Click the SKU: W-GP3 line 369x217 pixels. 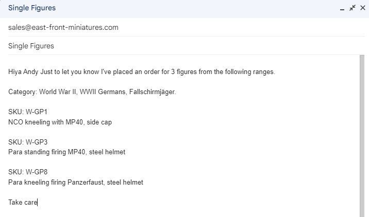pyautogui.click(x=28, y=142)
